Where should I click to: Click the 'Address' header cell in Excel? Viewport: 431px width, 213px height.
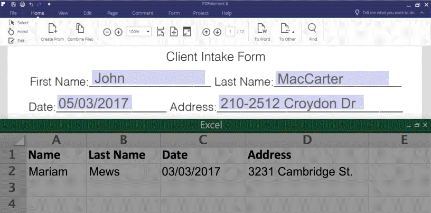(x=307, y=155)
